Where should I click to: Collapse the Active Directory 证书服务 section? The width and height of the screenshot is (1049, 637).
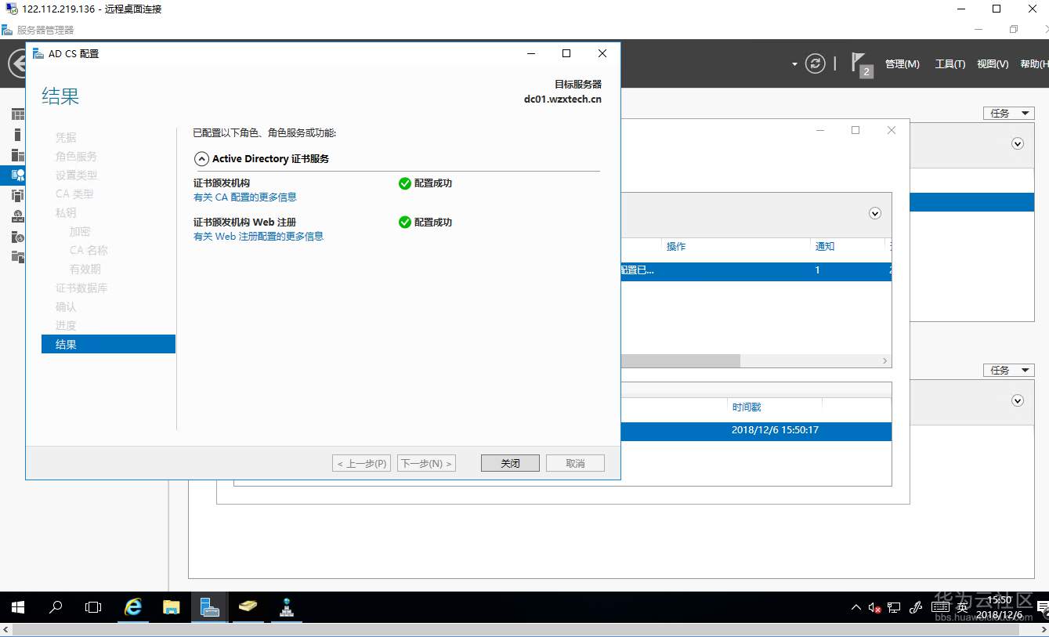(x=201, y=158)
